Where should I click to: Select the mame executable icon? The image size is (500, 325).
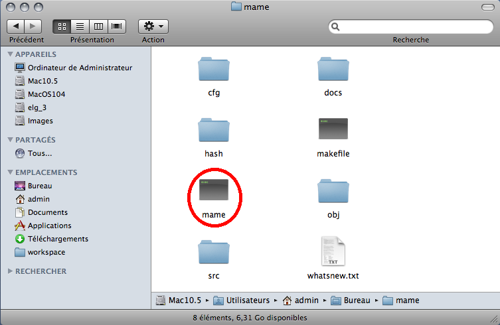pyautogui.click(x=214, y=190)
